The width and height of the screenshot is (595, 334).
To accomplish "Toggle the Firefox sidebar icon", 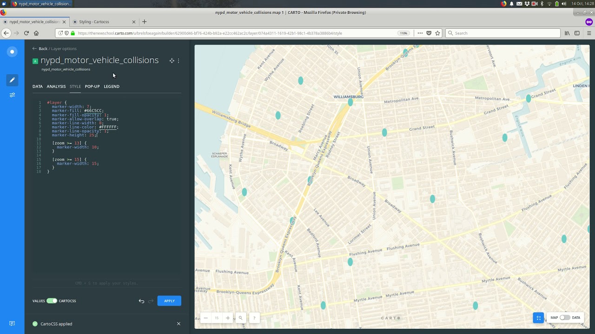I will tap(577, 33).
